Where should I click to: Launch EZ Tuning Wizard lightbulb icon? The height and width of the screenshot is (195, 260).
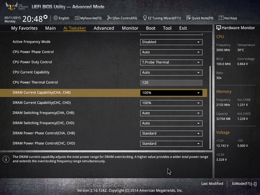(145, 18)
